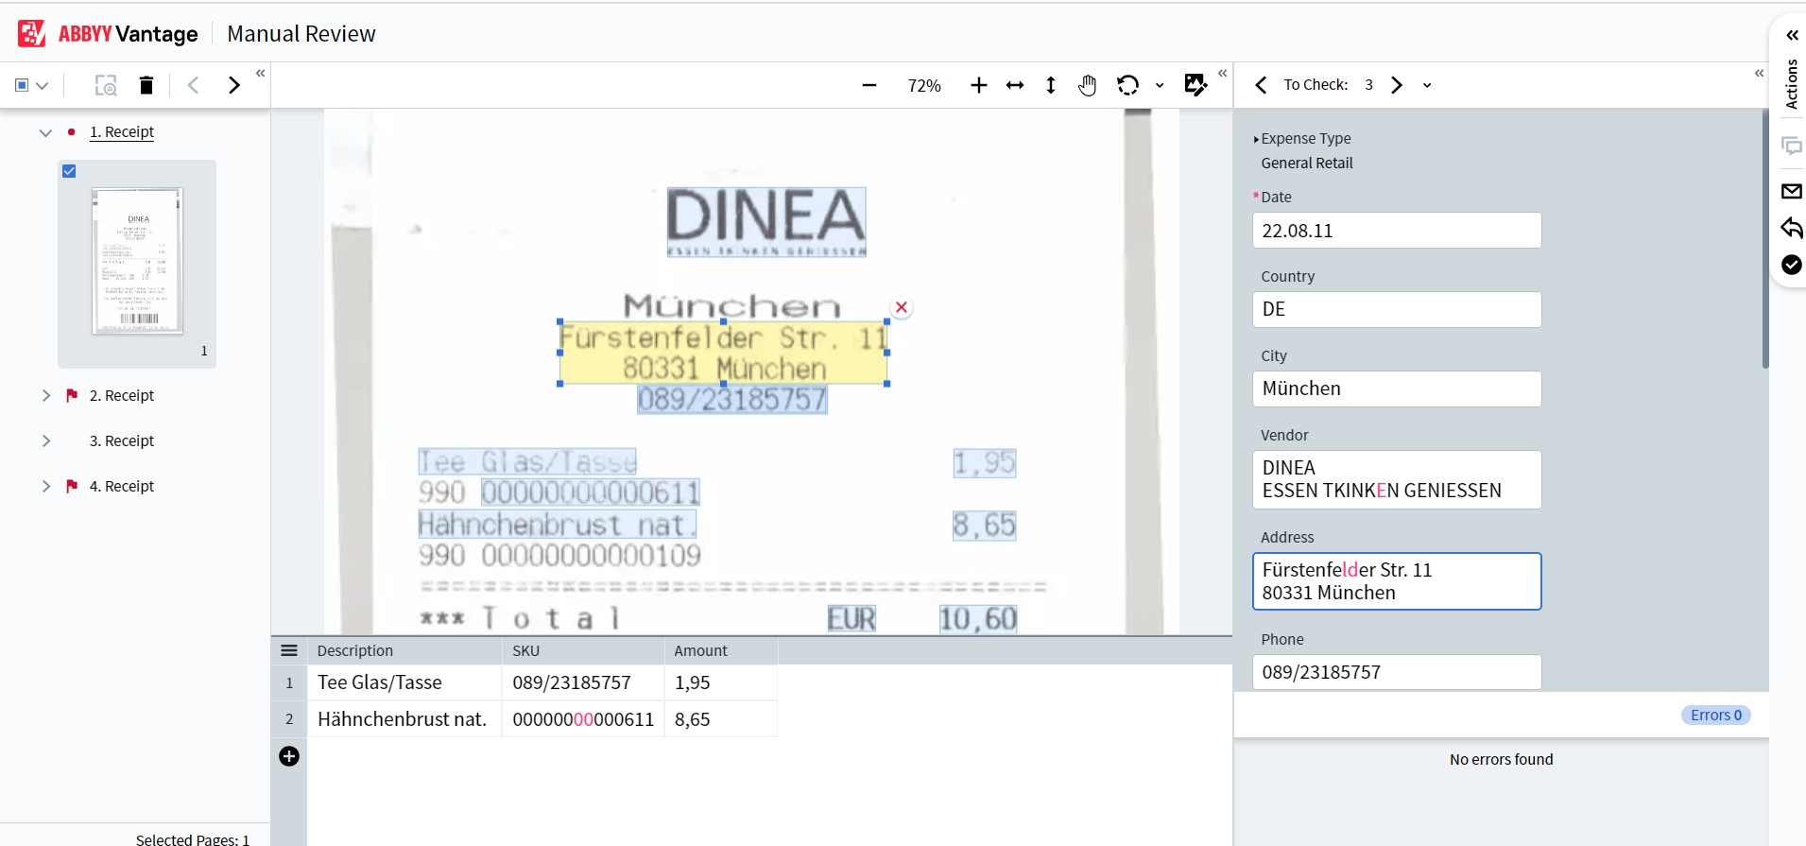Image resolution: width=1806 pixels, height=846 pixels.
Task: Open rotate options dropdown arrow
Action: point(1160,85)
